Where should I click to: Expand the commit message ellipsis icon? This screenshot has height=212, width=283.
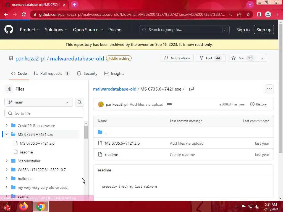[x=169, y=104]
